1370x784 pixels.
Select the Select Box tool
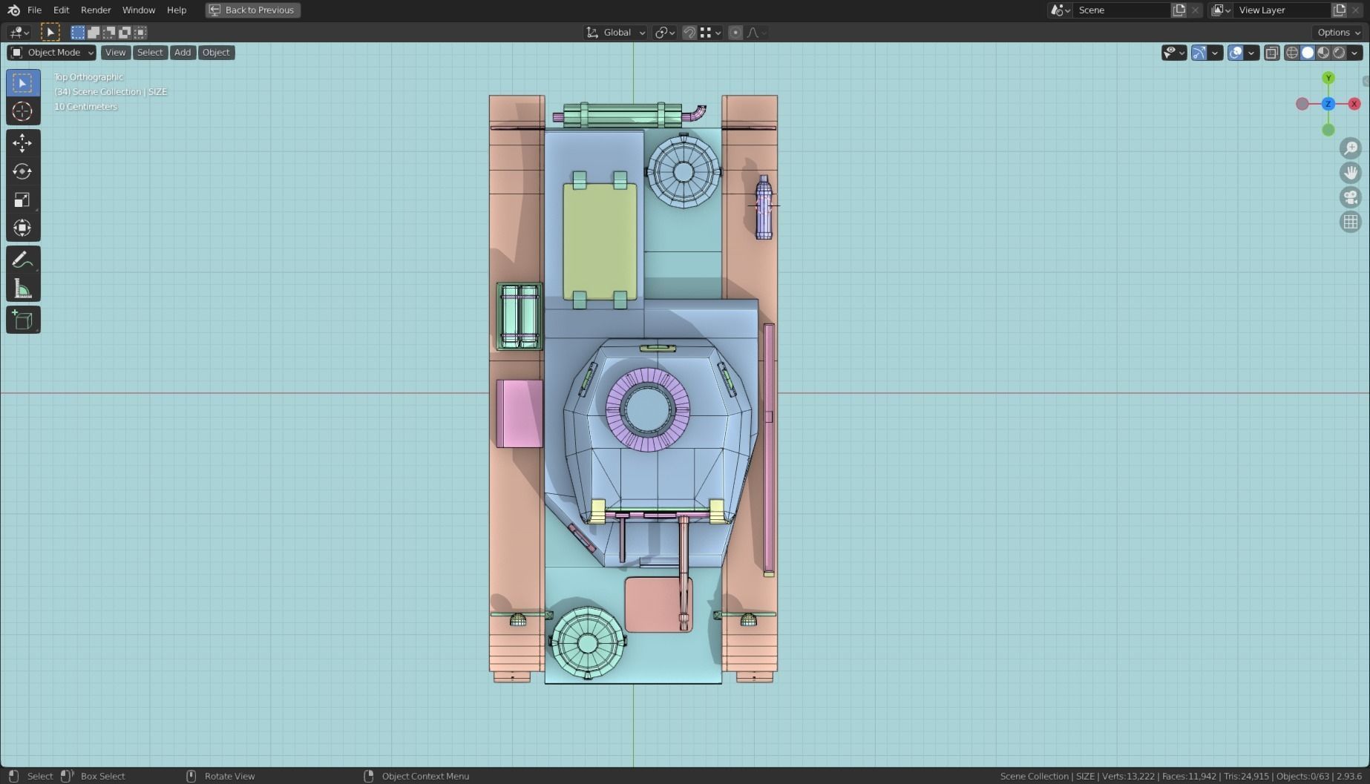[23, 83]
